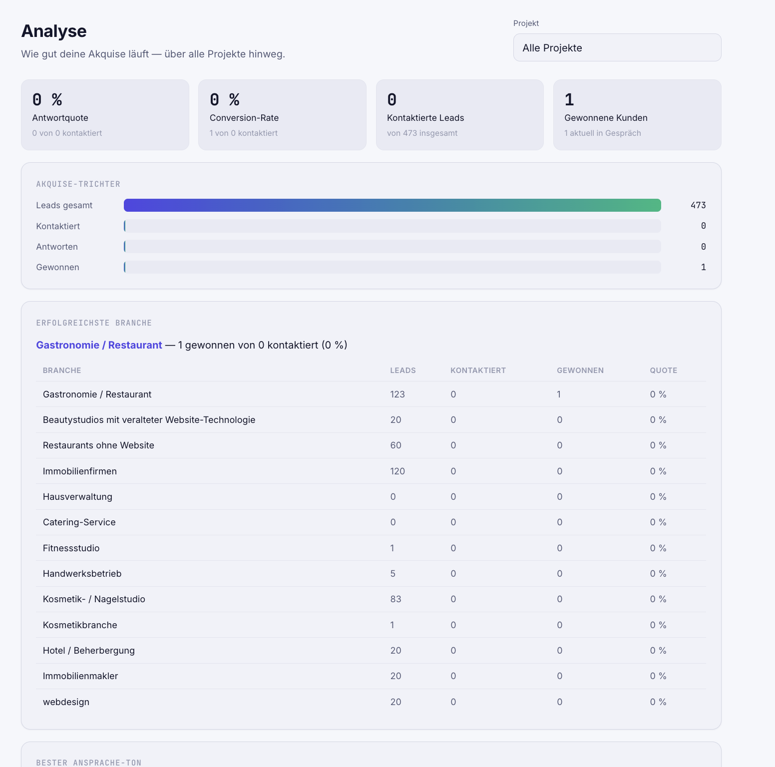Sort by the KONTAKTIERT column header
Screen dimensions: 775x767
[478, 371]
